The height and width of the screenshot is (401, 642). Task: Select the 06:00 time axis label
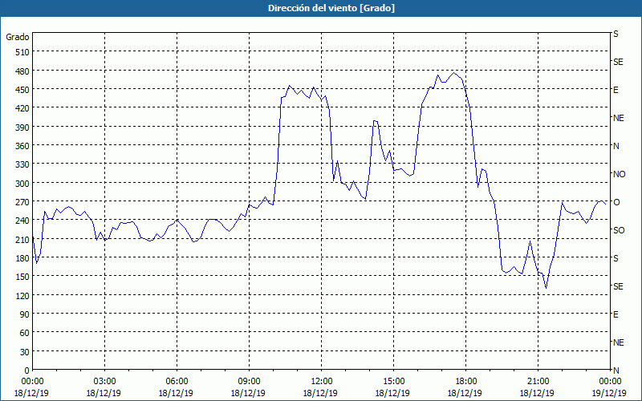pyautogui.click(x=177, y=382)
